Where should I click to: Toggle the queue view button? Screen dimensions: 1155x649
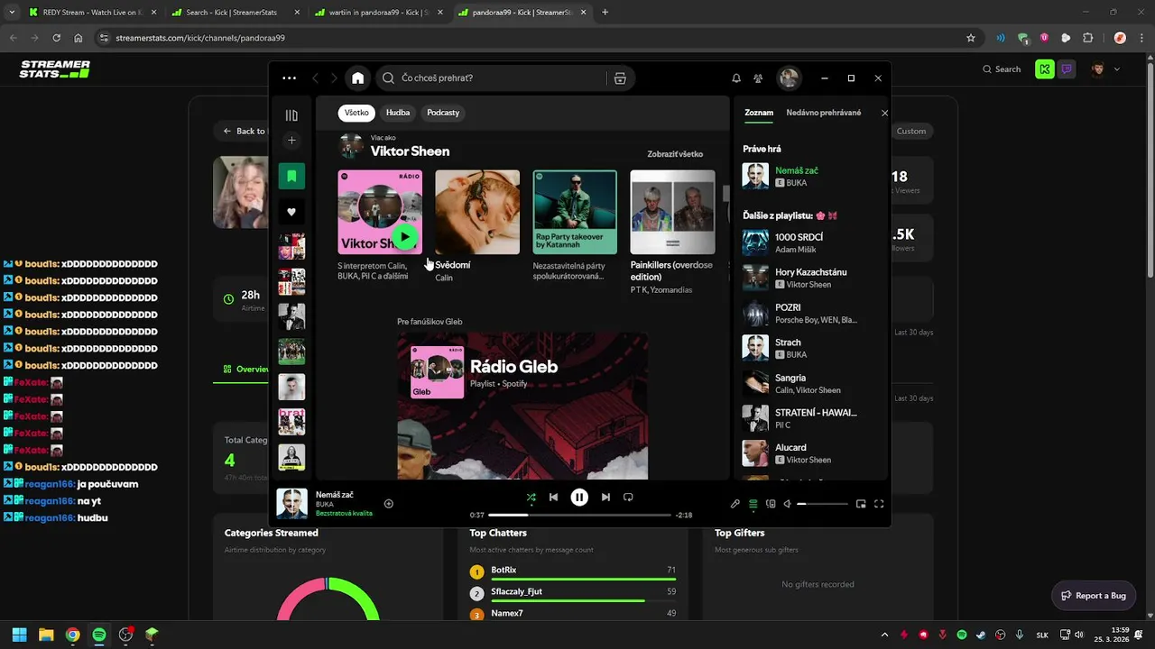click(x=753, y=504)
